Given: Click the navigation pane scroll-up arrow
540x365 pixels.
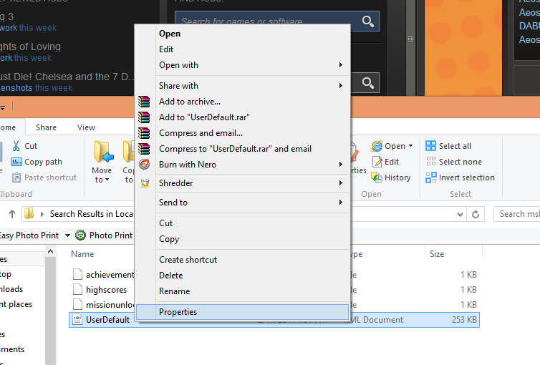Looking at the screenshot, I should point(50,252).
